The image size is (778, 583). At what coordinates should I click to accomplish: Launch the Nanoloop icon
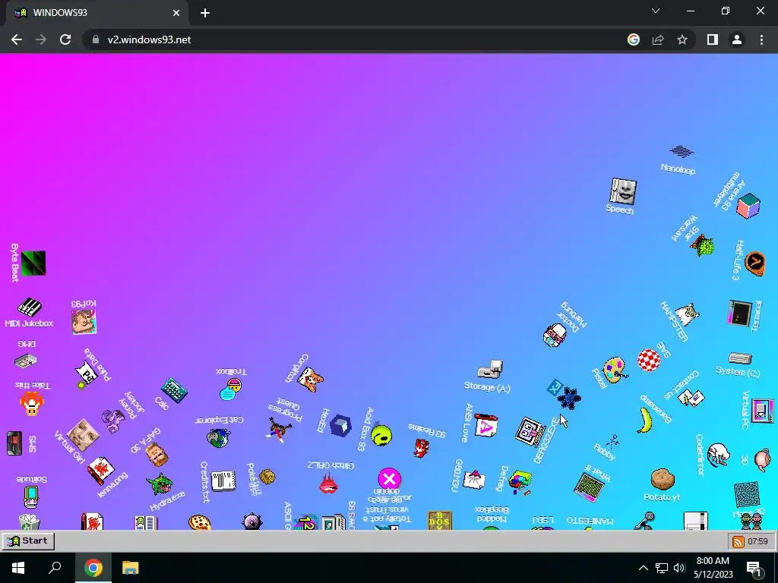tap(682, 151)
